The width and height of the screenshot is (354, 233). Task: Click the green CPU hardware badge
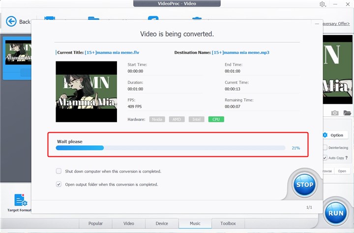(216, 119)
